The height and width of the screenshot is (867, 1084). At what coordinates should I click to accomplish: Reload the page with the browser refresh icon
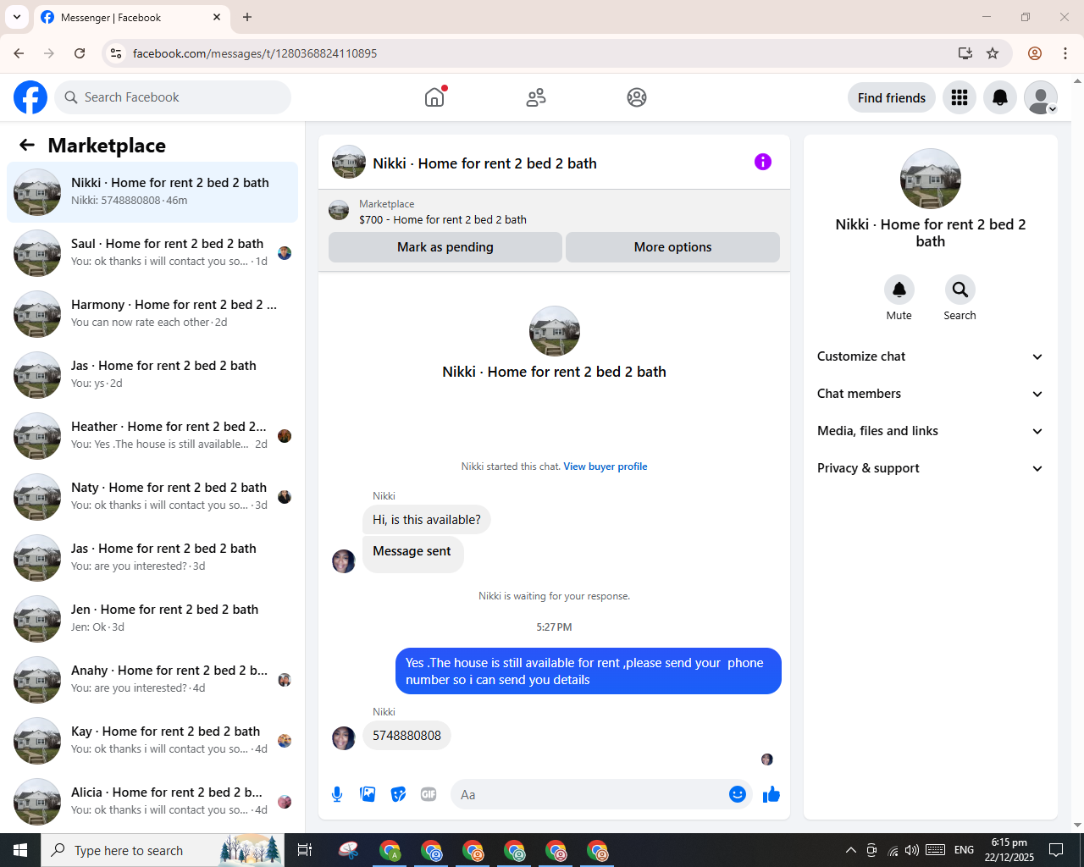pyautogui.click(x=80, y=53)
